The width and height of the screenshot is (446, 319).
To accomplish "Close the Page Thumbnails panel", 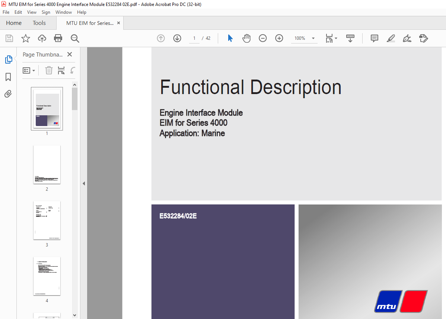I will click(x=70, y=54).
